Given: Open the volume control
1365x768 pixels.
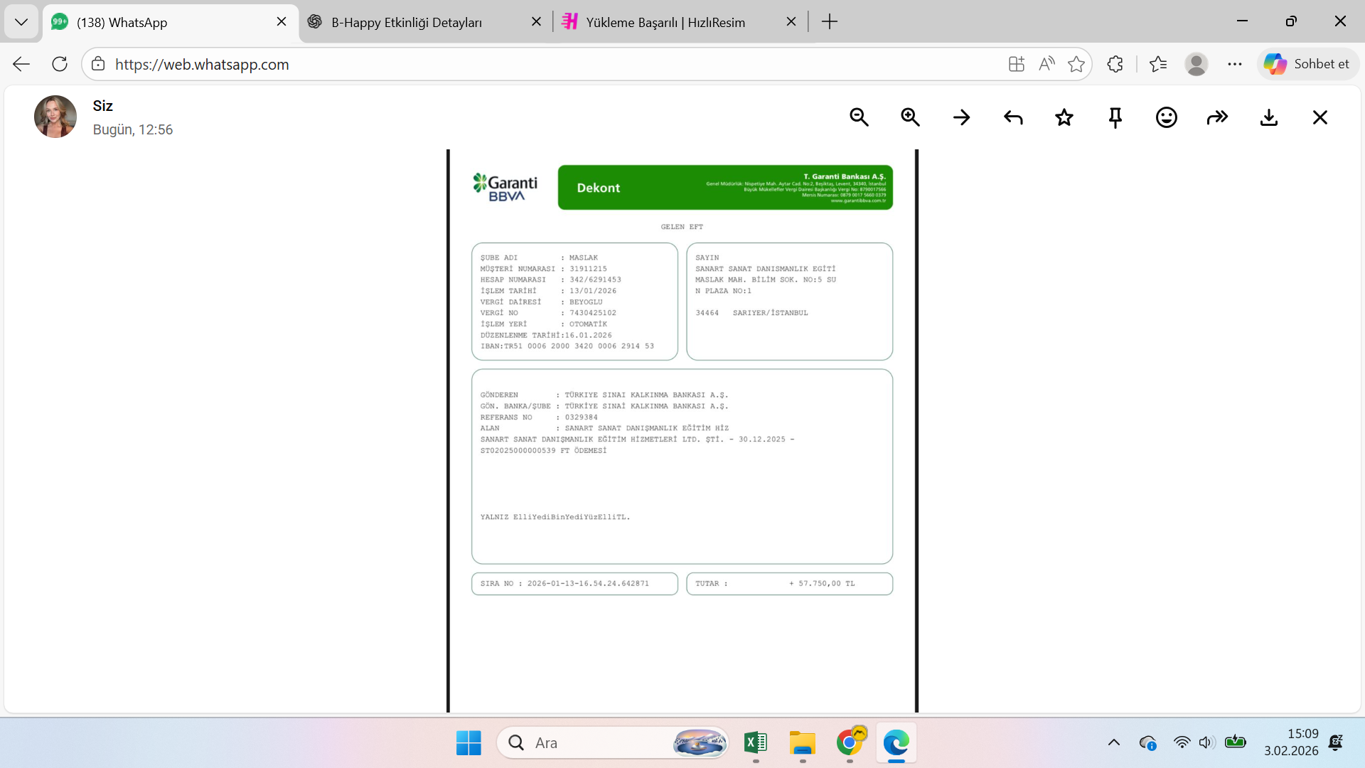Looking at the screenshot, I should pyautogui.click(x=1206, y=743).
